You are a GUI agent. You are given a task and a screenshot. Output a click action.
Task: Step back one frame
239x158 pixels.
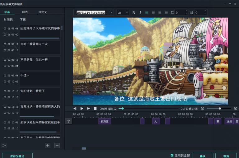tap(75, 109)
